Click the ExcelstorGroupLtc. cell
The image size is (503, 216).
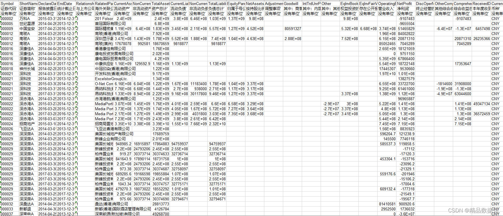(112, 79)
